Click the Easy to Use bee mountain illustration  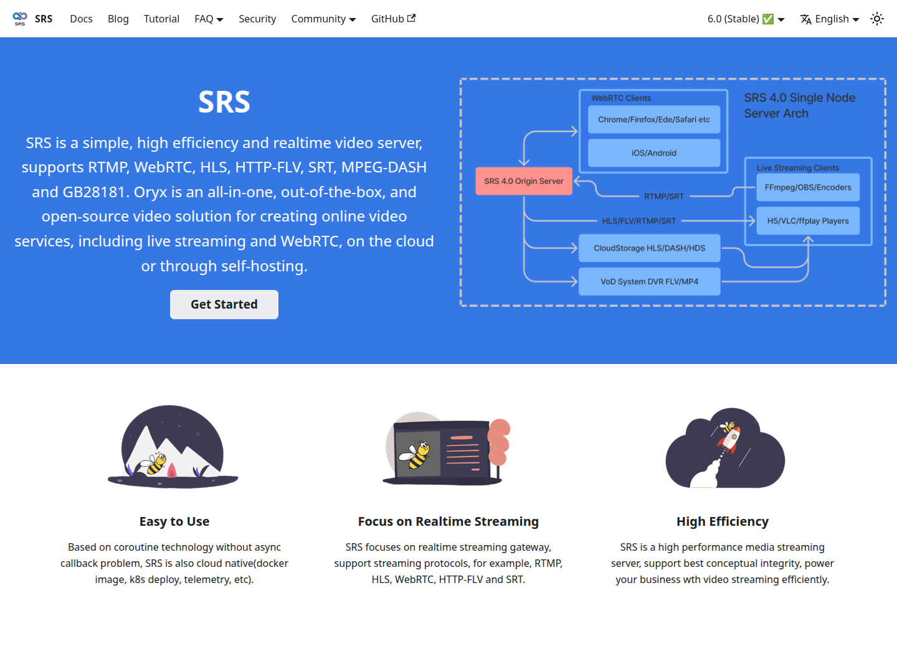(173, 447)
